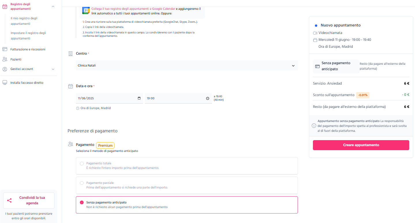
Task: Click the Ora di Europe, Madrid text in the summary card
Action: coord(336,47)
